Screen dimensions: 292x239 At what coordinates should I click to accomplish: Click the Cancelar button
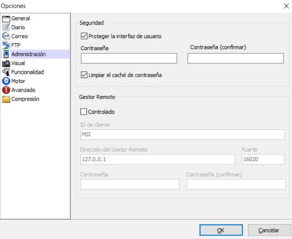coord(268,230)
